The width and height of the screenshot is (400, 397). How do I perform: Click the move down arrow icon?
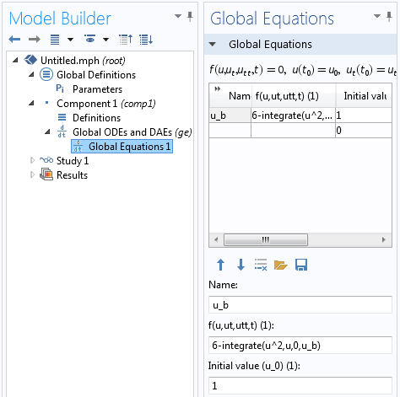241,265
